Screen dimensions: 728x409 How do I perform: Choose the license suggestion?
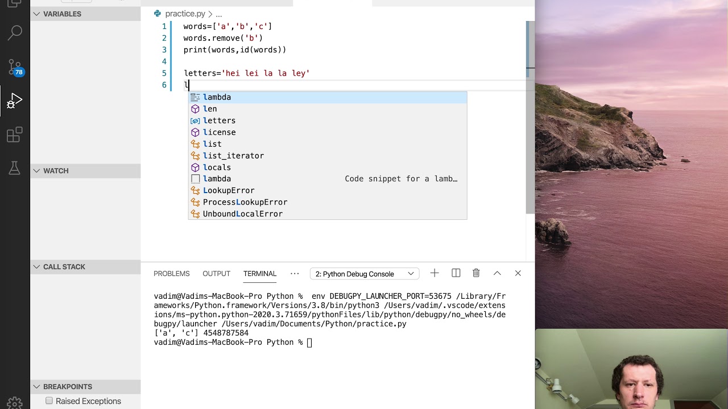(x=328, y=132)
